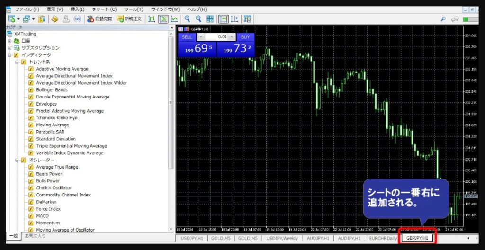Open Market Watch via dollar icon

(42, 19)
